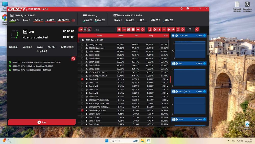The width and height of the screenshot is (255, 144).
Task: Open info for +3.3V (3VCC) graph
Action: (x=205, y=92)
